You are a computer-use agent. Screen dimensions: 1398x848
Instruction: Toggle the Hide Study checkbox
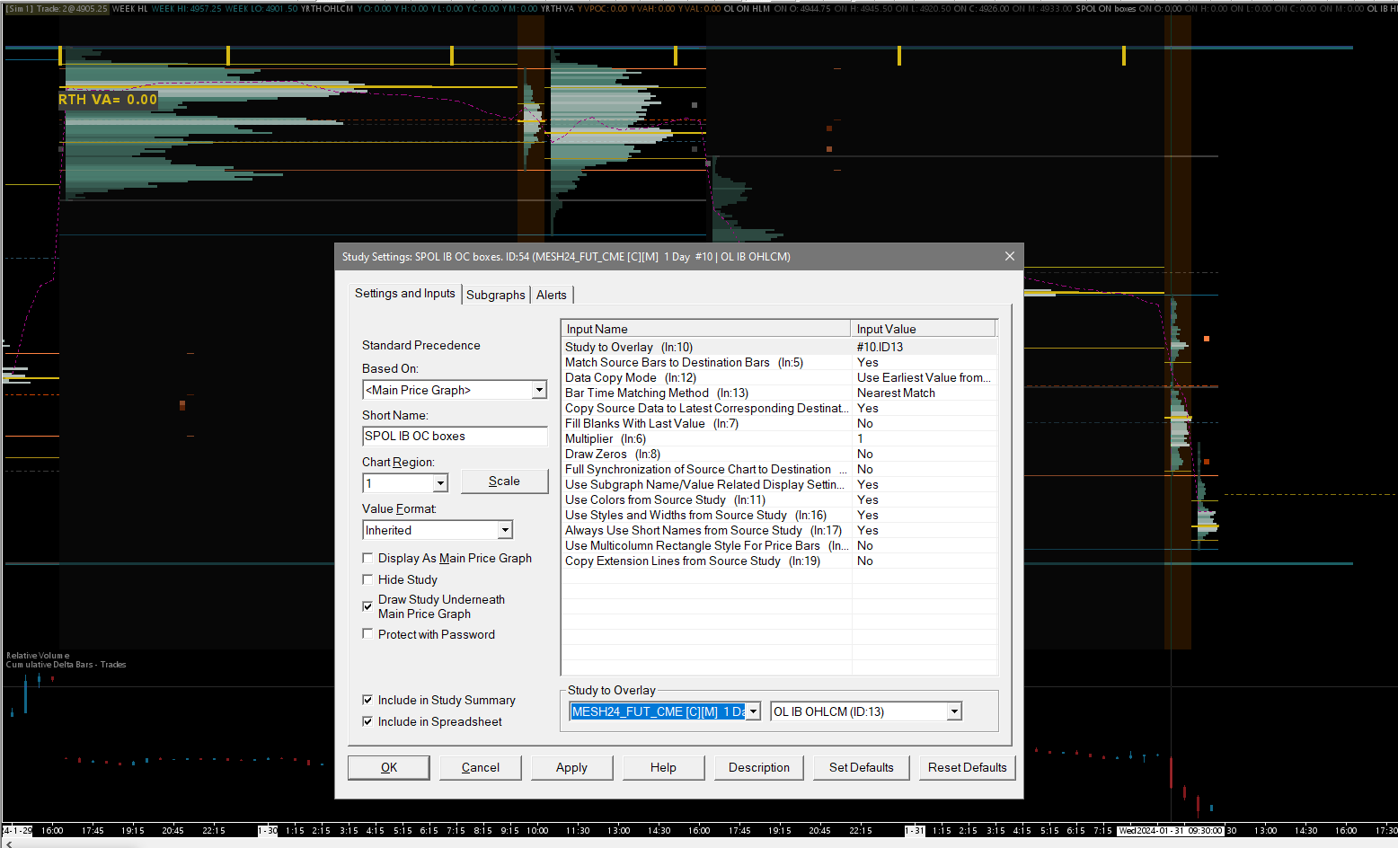coord(367,579)
